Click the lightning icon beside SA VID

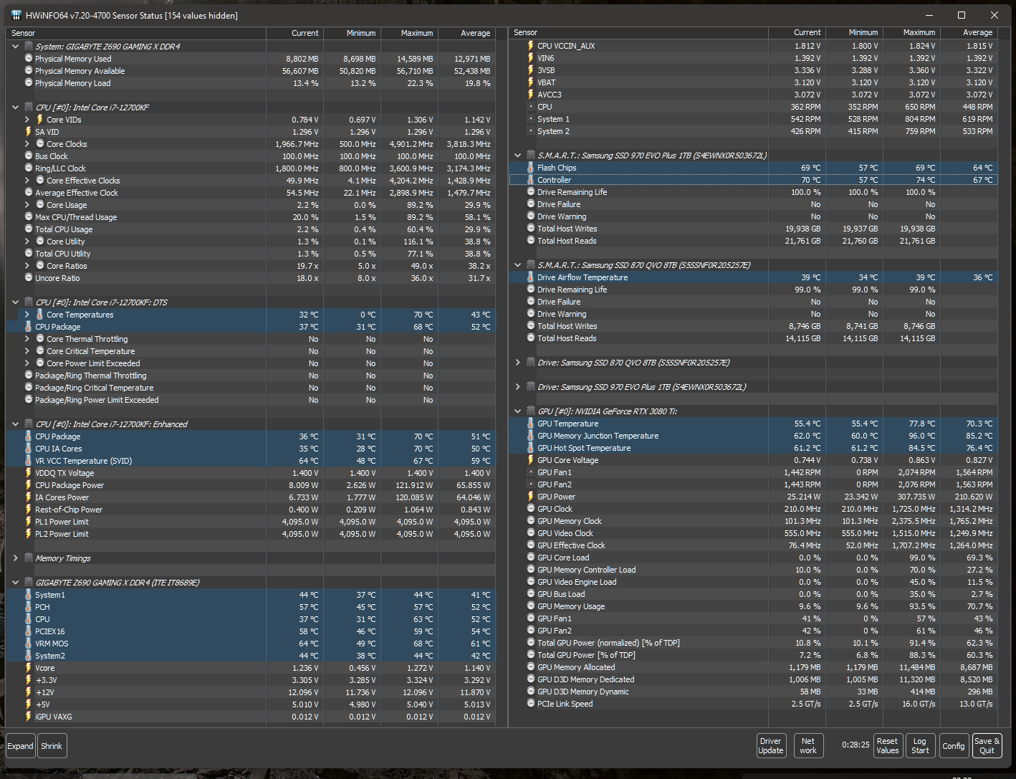(x=29, y=132)
